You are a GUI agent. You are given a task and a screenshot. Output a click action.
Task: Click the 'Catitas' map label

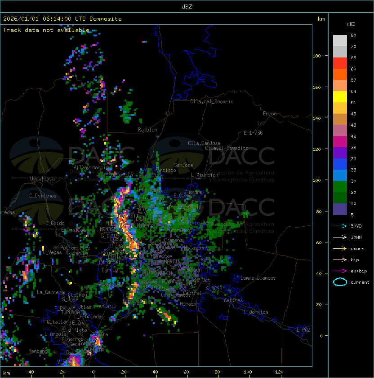(233, 300)
